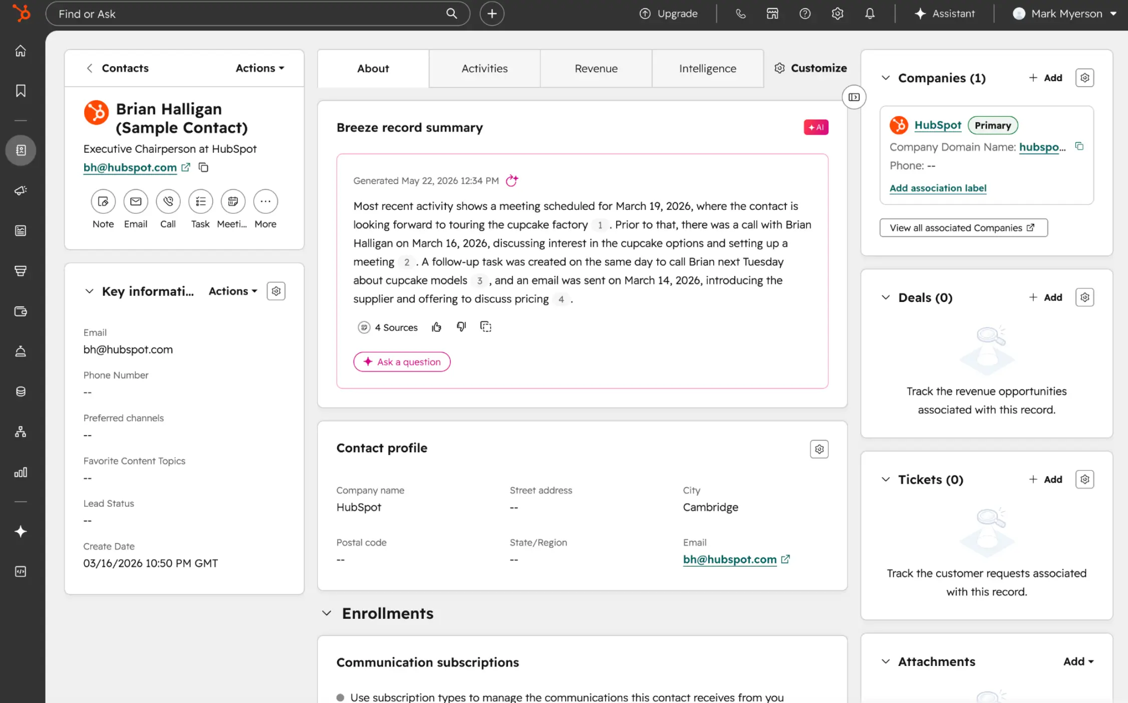Collapse the Key information section
Screen dimensions: 1128x703
click(89, 291)
